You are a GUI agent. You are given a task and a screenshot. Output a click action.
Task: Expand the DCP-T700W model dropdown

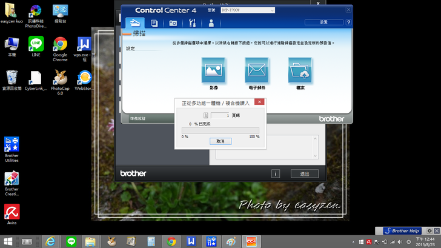[248, 10]
